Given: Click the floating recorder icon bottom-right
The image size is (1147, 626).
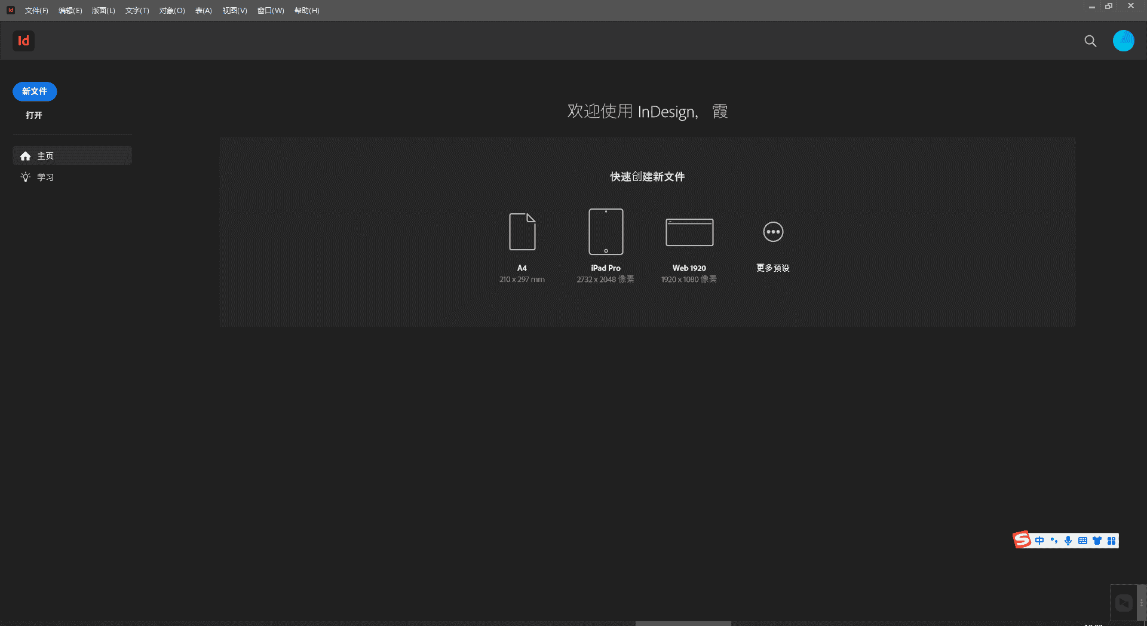Looking at the screenshot, I should 1124,603.
